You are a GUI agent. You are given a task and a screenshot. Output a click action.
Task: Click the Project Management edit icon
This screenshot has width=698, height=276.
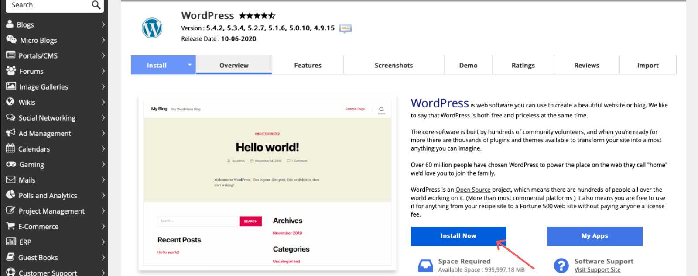(x=10, y=210)
